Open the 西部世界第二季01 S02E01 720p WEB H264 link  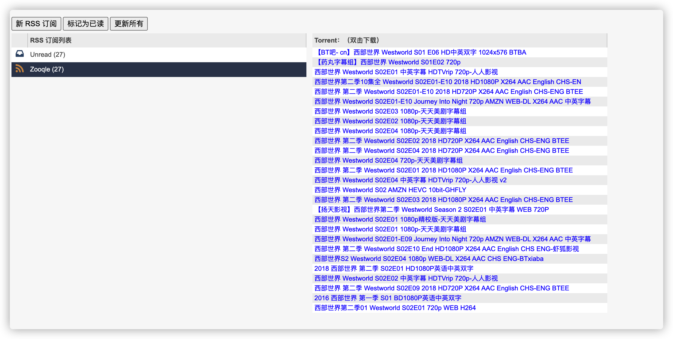tap(395, 308)
